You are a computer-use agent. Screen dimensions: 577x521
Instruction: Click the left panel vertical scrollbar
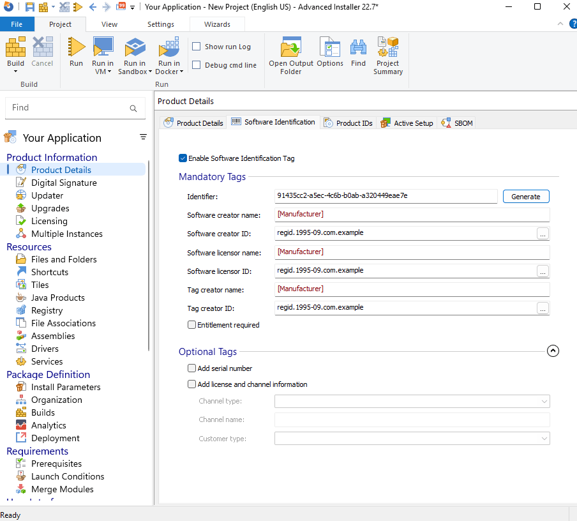coord(149,255)
